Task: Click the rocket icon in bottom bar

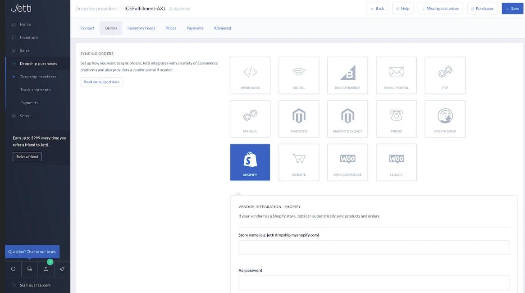Action: pyautogui.click(x=62, y=269)
